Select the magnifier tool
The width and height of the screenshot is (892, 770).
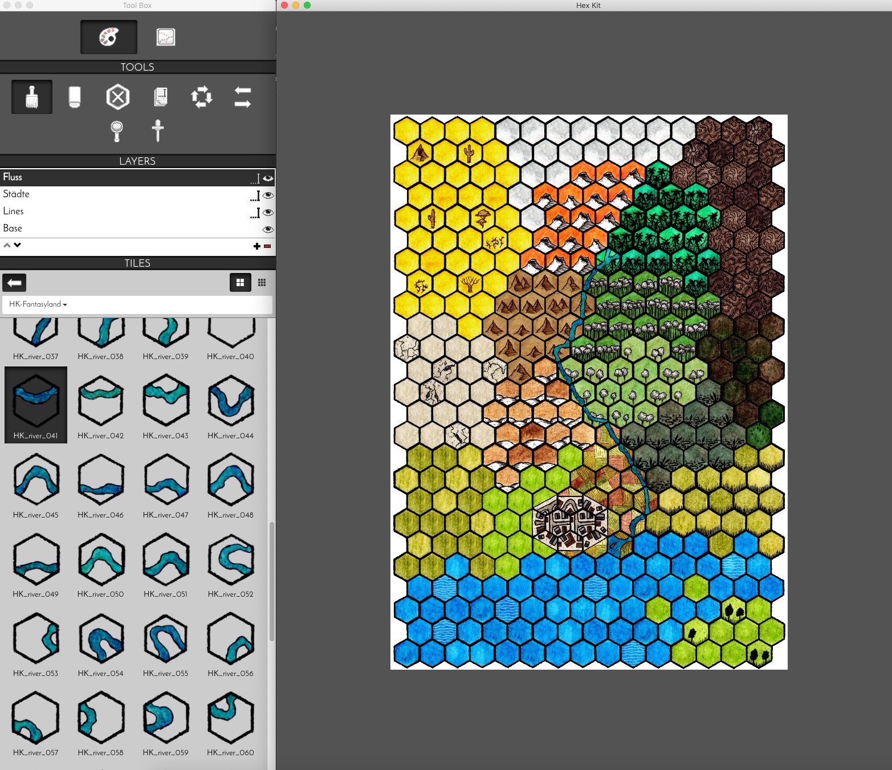click(x=116, y=131)
